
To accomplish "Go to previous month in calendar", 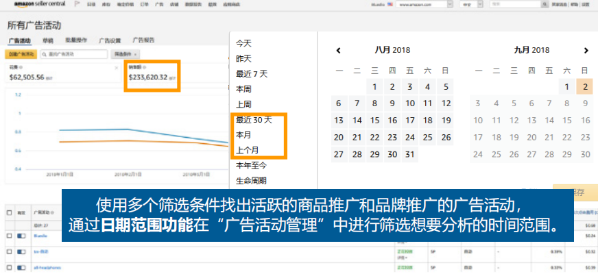I will (x=338, y=50).
